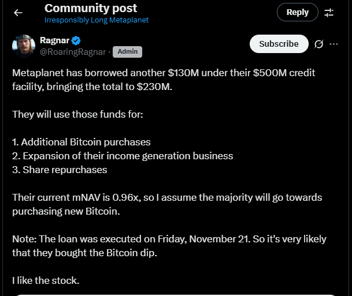Click the "I like the stock." line
This screenshot has width=352, height=296.
pyautogui.click(x=46, y=280)
